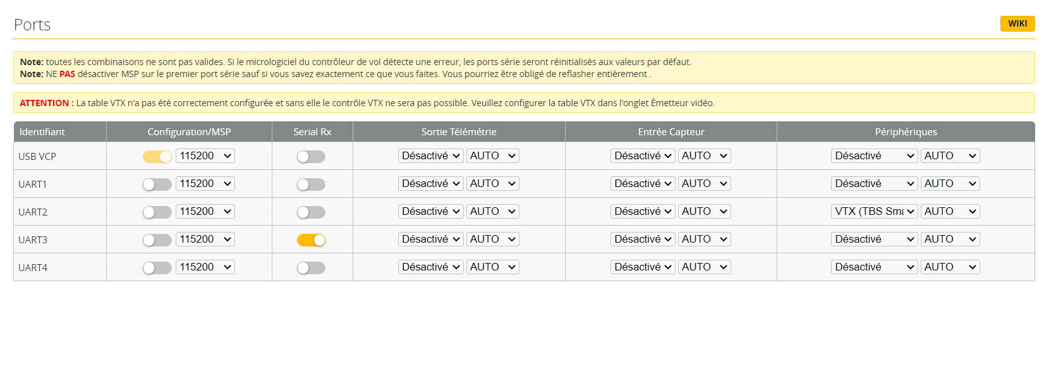
Task: Open USB VCP MSP baud rate dropdown
Action: pos(205,156)
